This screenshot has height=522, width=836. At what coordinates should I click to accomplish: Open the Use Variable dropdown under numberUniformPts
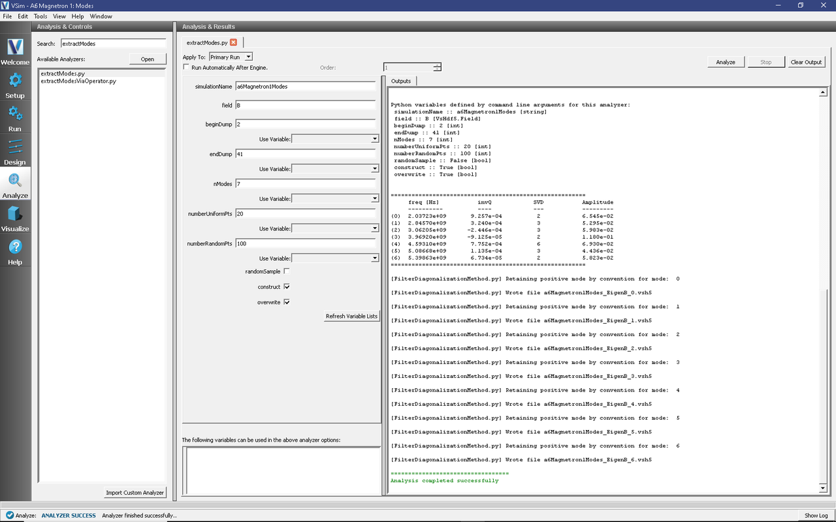[335, 228]
